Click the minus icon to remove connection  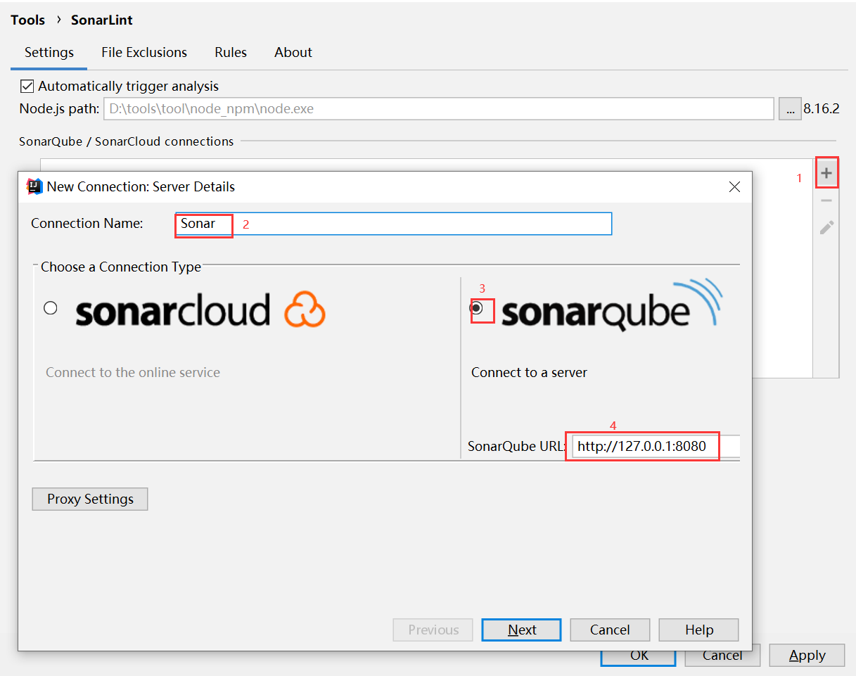[826, 200]
